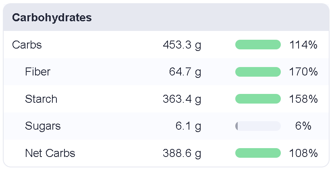
Task: Open the Starch nutrient row
Action: tap(166, 99)
